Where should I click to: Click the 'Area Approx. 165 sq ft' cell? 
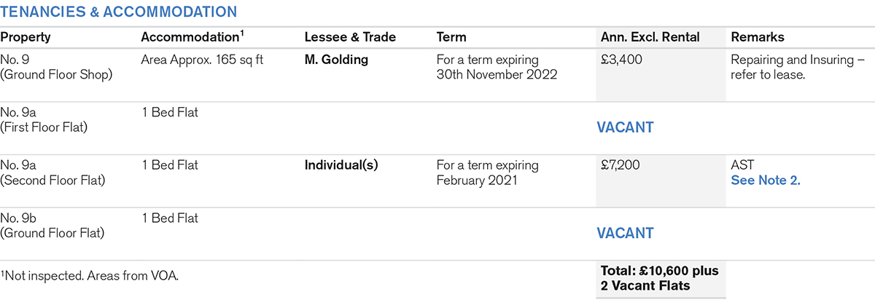point(202,60)
